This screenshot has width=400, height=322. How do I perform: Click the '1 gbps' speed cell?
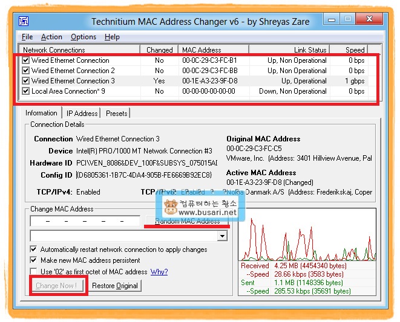click(355, 81)
